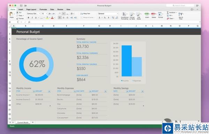Viewport: 209px width, 134px height.
Task: Toggle center text alignment
Action: [64, 17]
